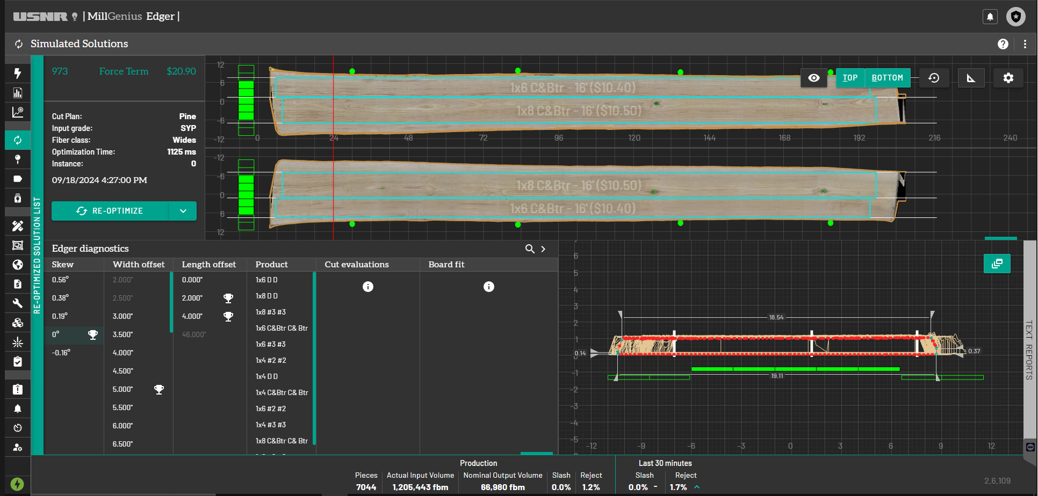Show Cut evaluations info
The width and height of the screenshot is (1038, 496).
[368, 287]
